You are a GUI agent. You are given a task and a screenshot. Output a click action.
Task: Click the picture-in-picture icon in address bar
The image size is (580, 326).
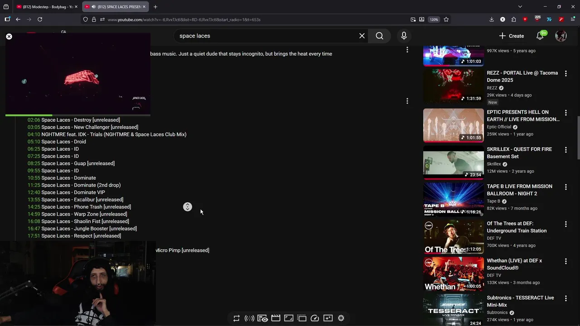[x=413, y=19]
